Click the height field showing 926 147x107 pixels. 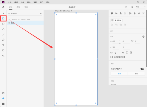(116, 47)
